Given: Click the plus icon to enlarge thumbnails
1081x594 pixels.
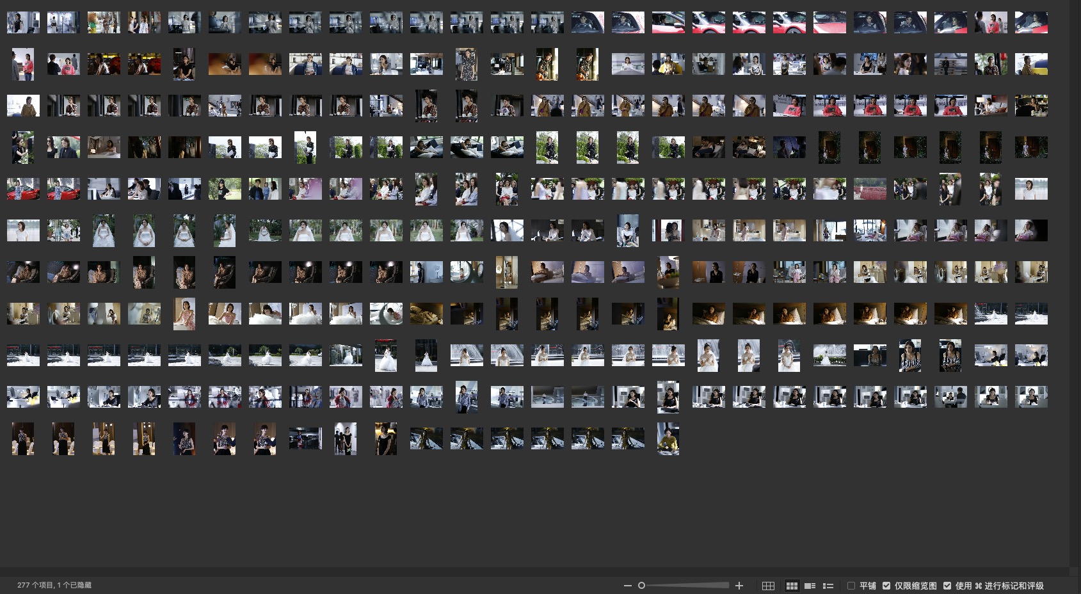Looking at the screenshot, I should pyautogui.click(x=739, y=586).
